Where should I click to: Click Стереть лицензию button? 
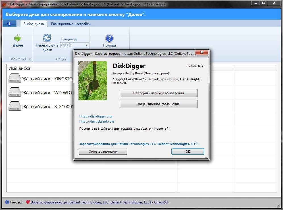[x=103, y=152]
